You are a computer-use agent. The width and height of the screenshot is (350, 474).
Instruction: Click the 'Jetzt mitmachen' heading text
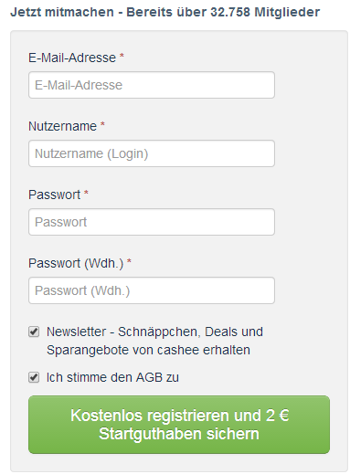coord(62,13)
